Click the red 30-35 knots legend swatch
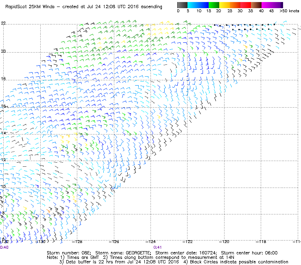301x265 pixels. (x=246, y=5)
